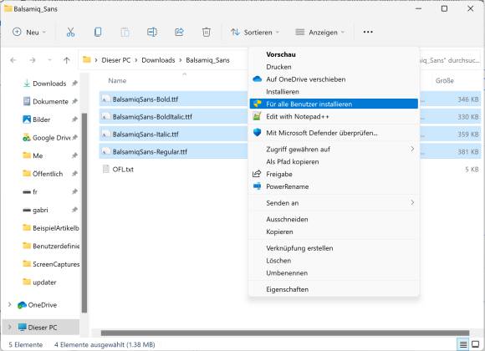485x351 pixels.
Task: Click Downloads in breadcrumb path
Action: pyautogui.click(x=158, y=60)
